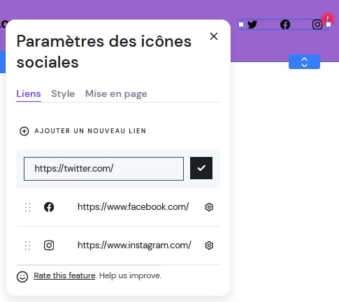The width and height of the screenshot is (339, 302).
Task: Click the Instagram icon in header
Action: pos(317,24)
